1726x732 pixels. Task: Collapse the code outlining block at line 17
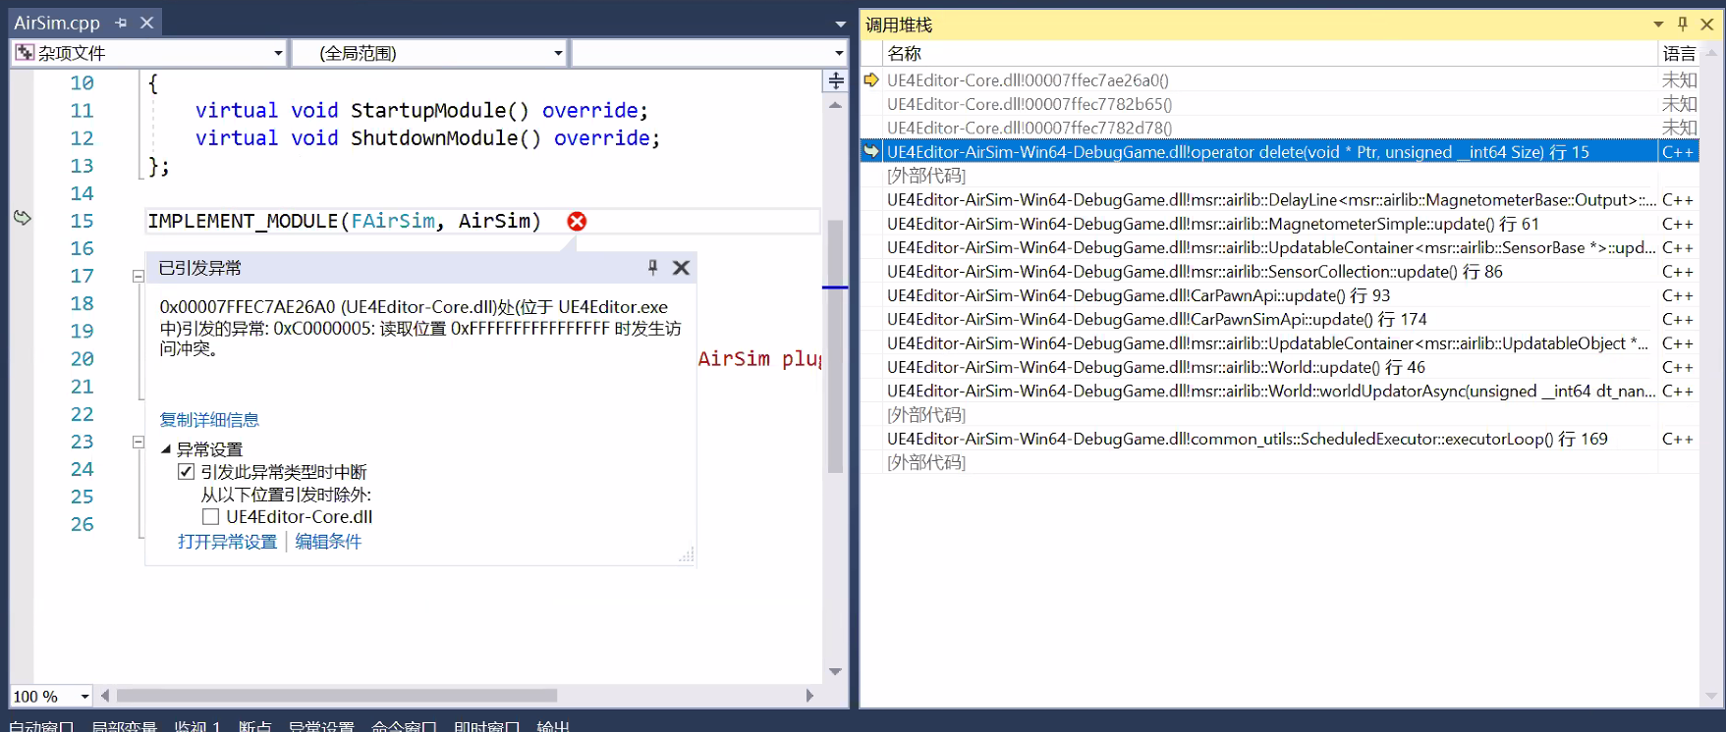tap(139, 277)
